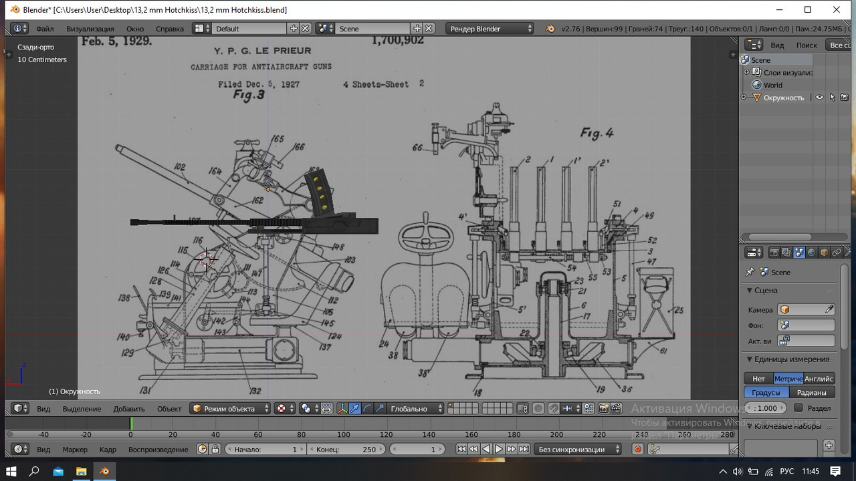
Task: Open the outliner Вид menu
Action: tap(777, 45)
